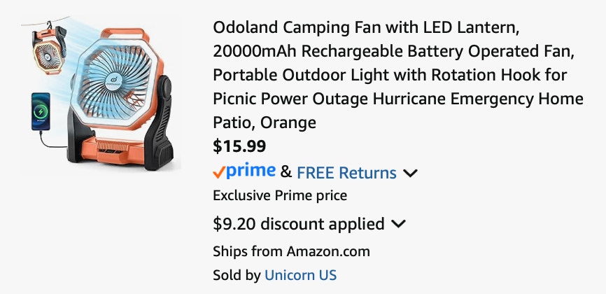
Task: Click the $15.99 price
Action: tap(239, 146)
